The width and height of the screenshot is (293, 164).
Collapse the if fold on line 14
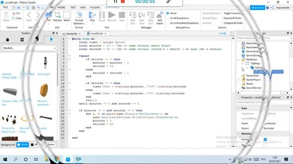click(x=69, y=83)
